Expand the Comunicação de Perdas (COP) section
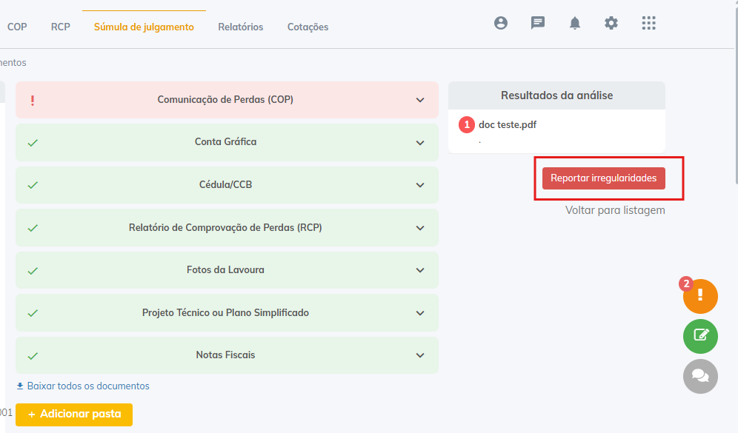Image resolution: width=738 pixels, height=433 pixels. click(420, 100)
